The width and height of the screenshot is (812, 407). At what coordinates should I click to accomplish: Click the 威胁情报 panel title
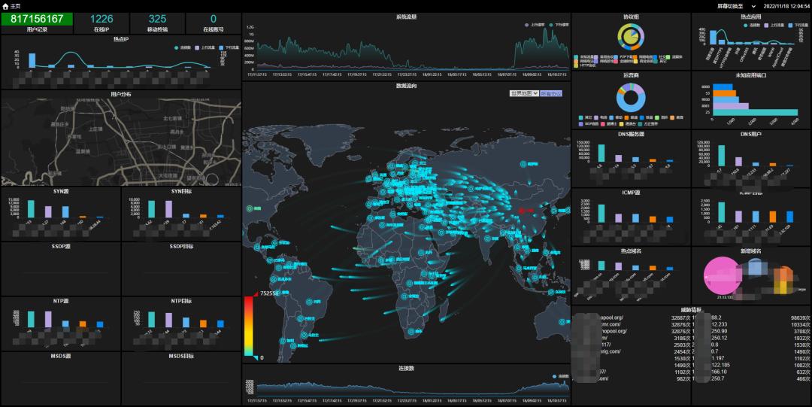[x=692, y=310]
